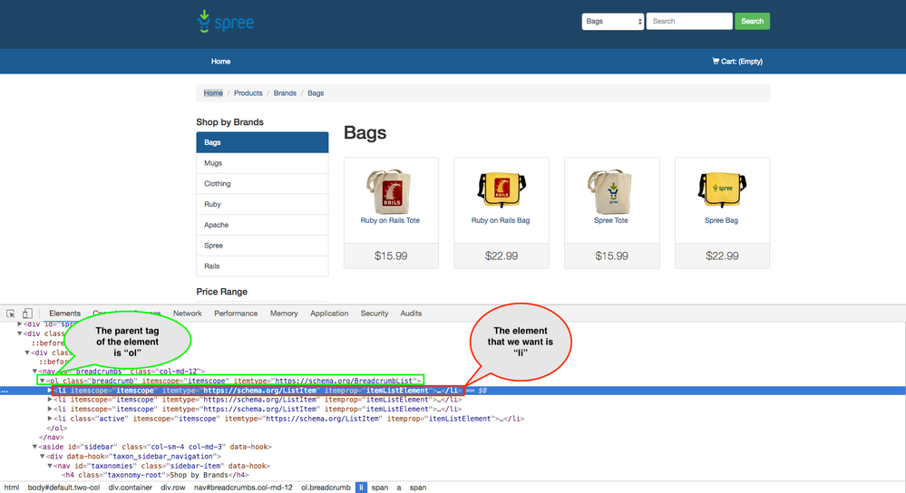
Task: Click div.row in DOM breadcrumb bar
Action: tap(172, 488)
